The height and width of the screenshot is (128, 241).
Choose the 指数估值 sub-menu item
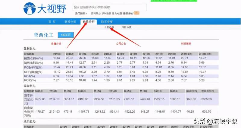click(126, 27)
